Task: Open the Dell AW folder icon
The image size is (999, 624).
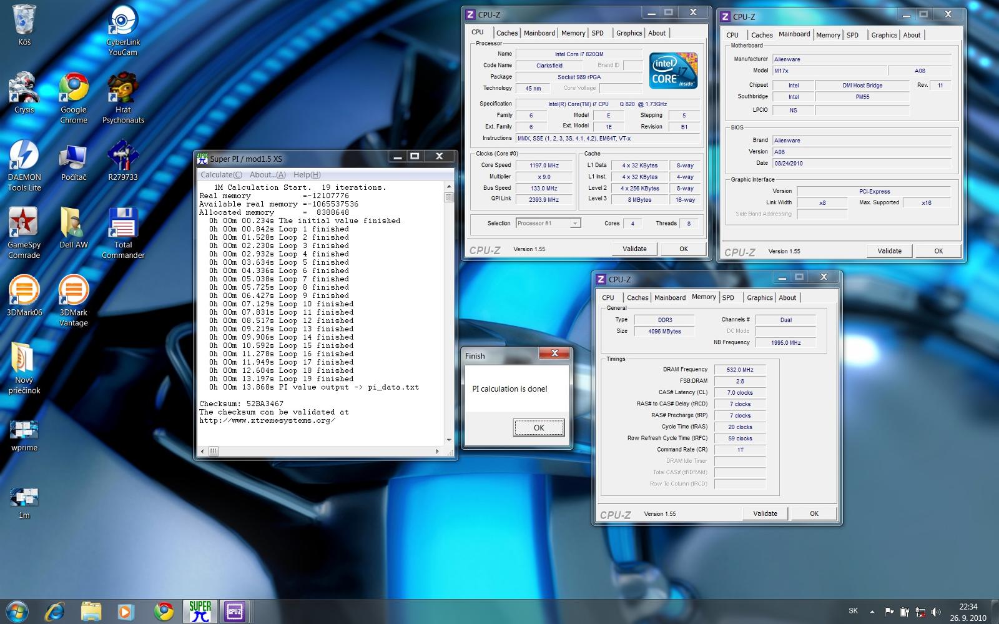Action: pos(74,228)
